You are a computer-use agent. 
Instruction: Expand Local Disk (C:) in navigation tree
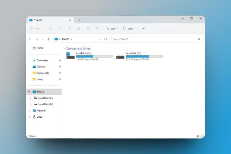[31, 98]
